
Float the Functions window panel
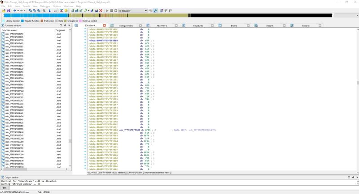click(x=65, y=25)
